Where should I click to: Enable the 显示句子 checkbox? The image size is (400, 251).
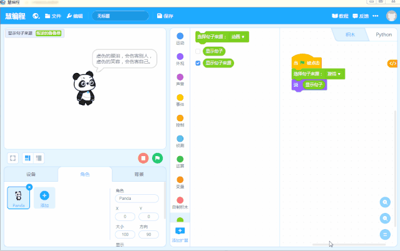[x=198, y=51]
